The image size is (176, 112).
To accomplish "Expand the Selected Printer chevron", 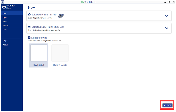I will [166, 16].
